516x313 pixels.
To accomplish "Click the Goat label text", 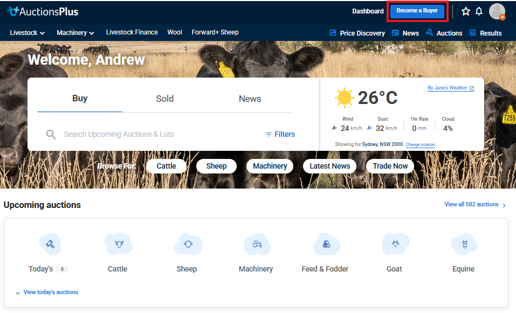I will pos(394,269).
